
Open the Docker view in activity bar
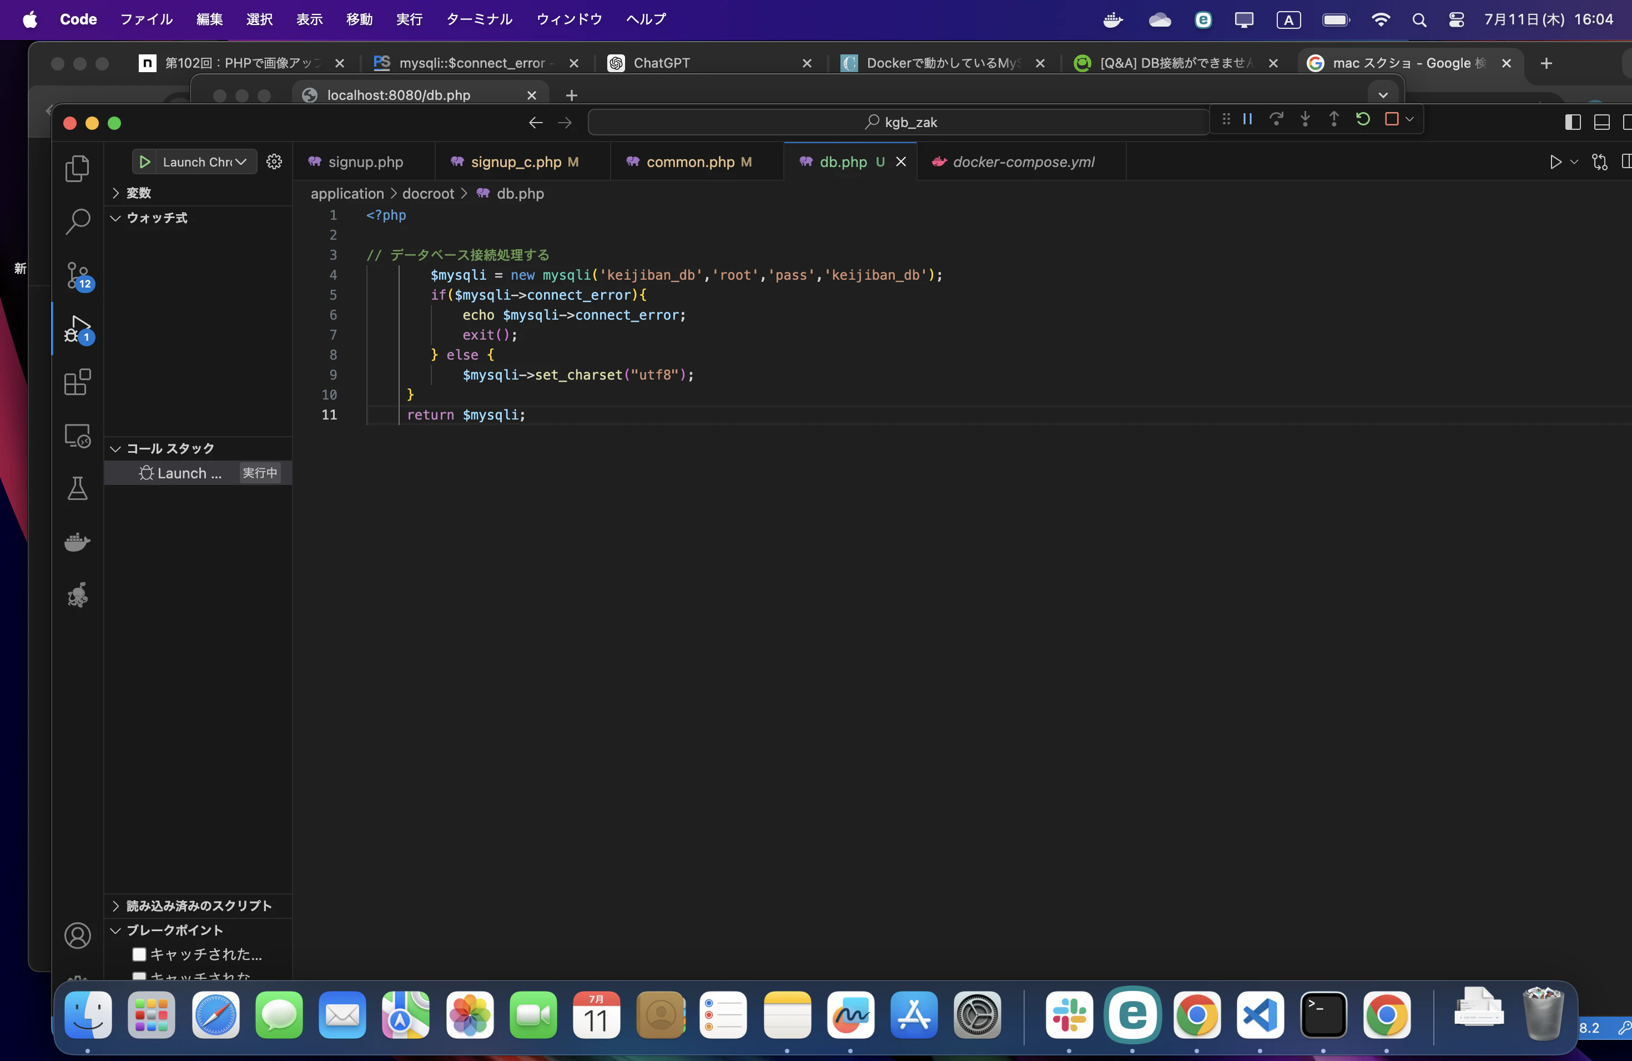pyautogui.click(x=77, y=542)
